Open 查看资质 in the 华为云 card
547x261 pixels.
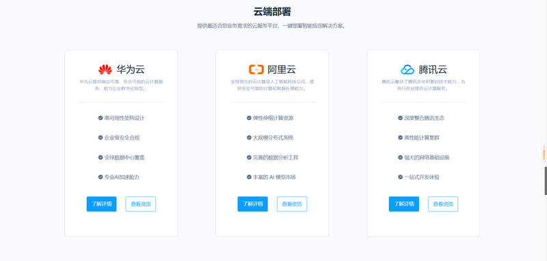(141, 204)
